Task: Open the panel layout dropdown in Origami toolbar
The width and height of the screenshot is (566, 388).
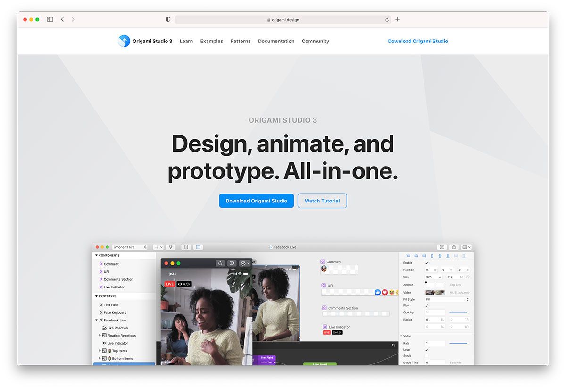Action: pyautogui.click(x=466, y=247)
